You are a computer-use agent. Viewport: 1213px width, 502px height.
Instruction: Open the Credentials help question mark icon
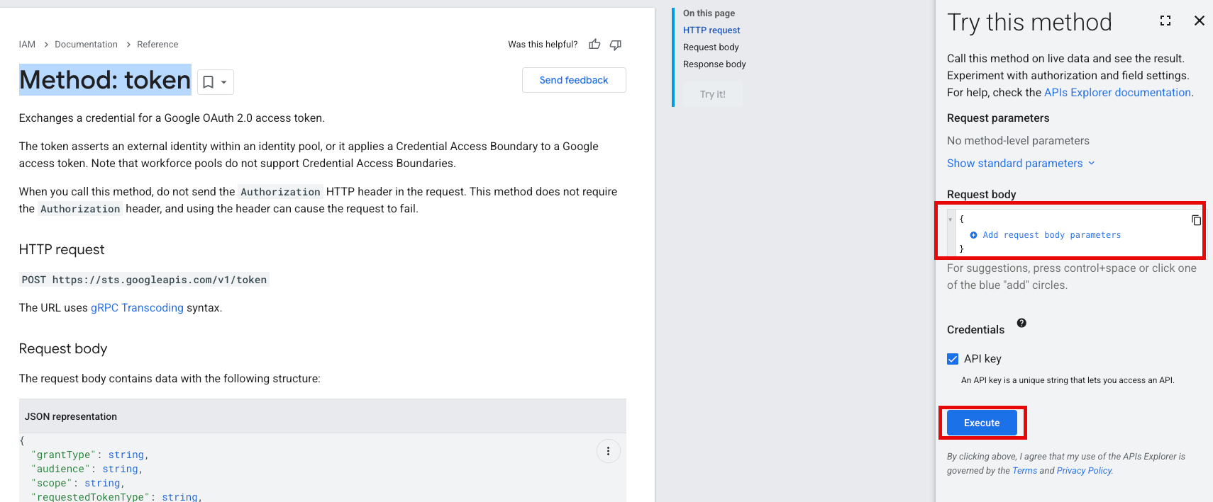(1021, 323)
